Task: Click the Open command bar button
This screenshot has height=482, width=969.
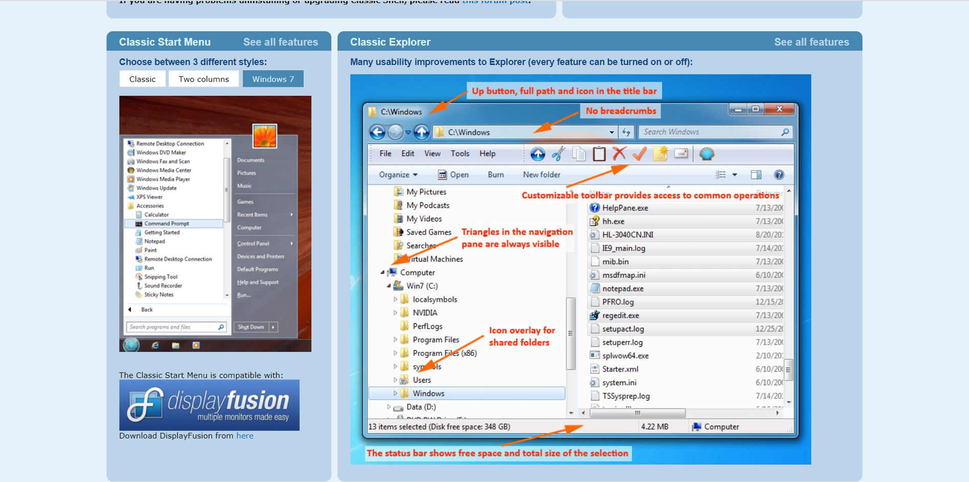Action: pyautogui.click(x=454, y=175)
